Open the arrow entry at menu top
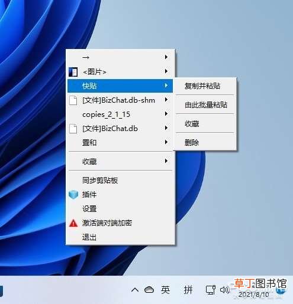 (120, 57)
